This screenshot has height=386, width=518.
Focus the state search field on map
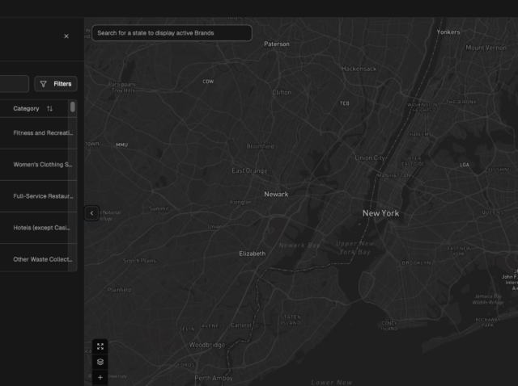click(172, 33)
